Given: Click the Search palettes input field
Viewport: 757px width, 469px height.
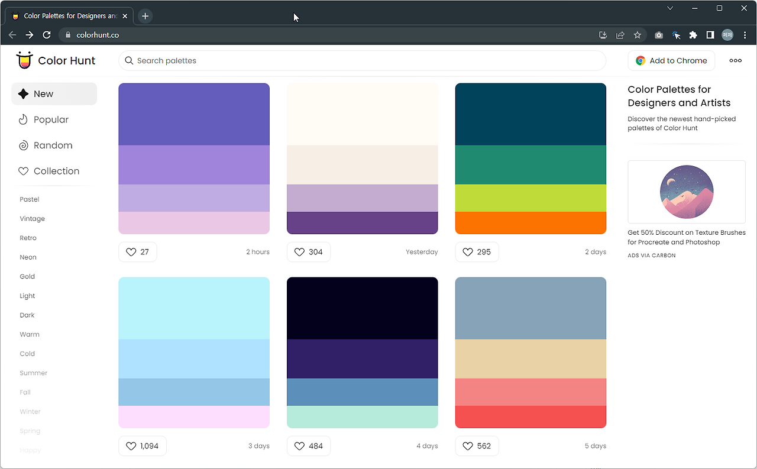Looking at the screenshot, I should pyautogui.click(x=362, y=60).
